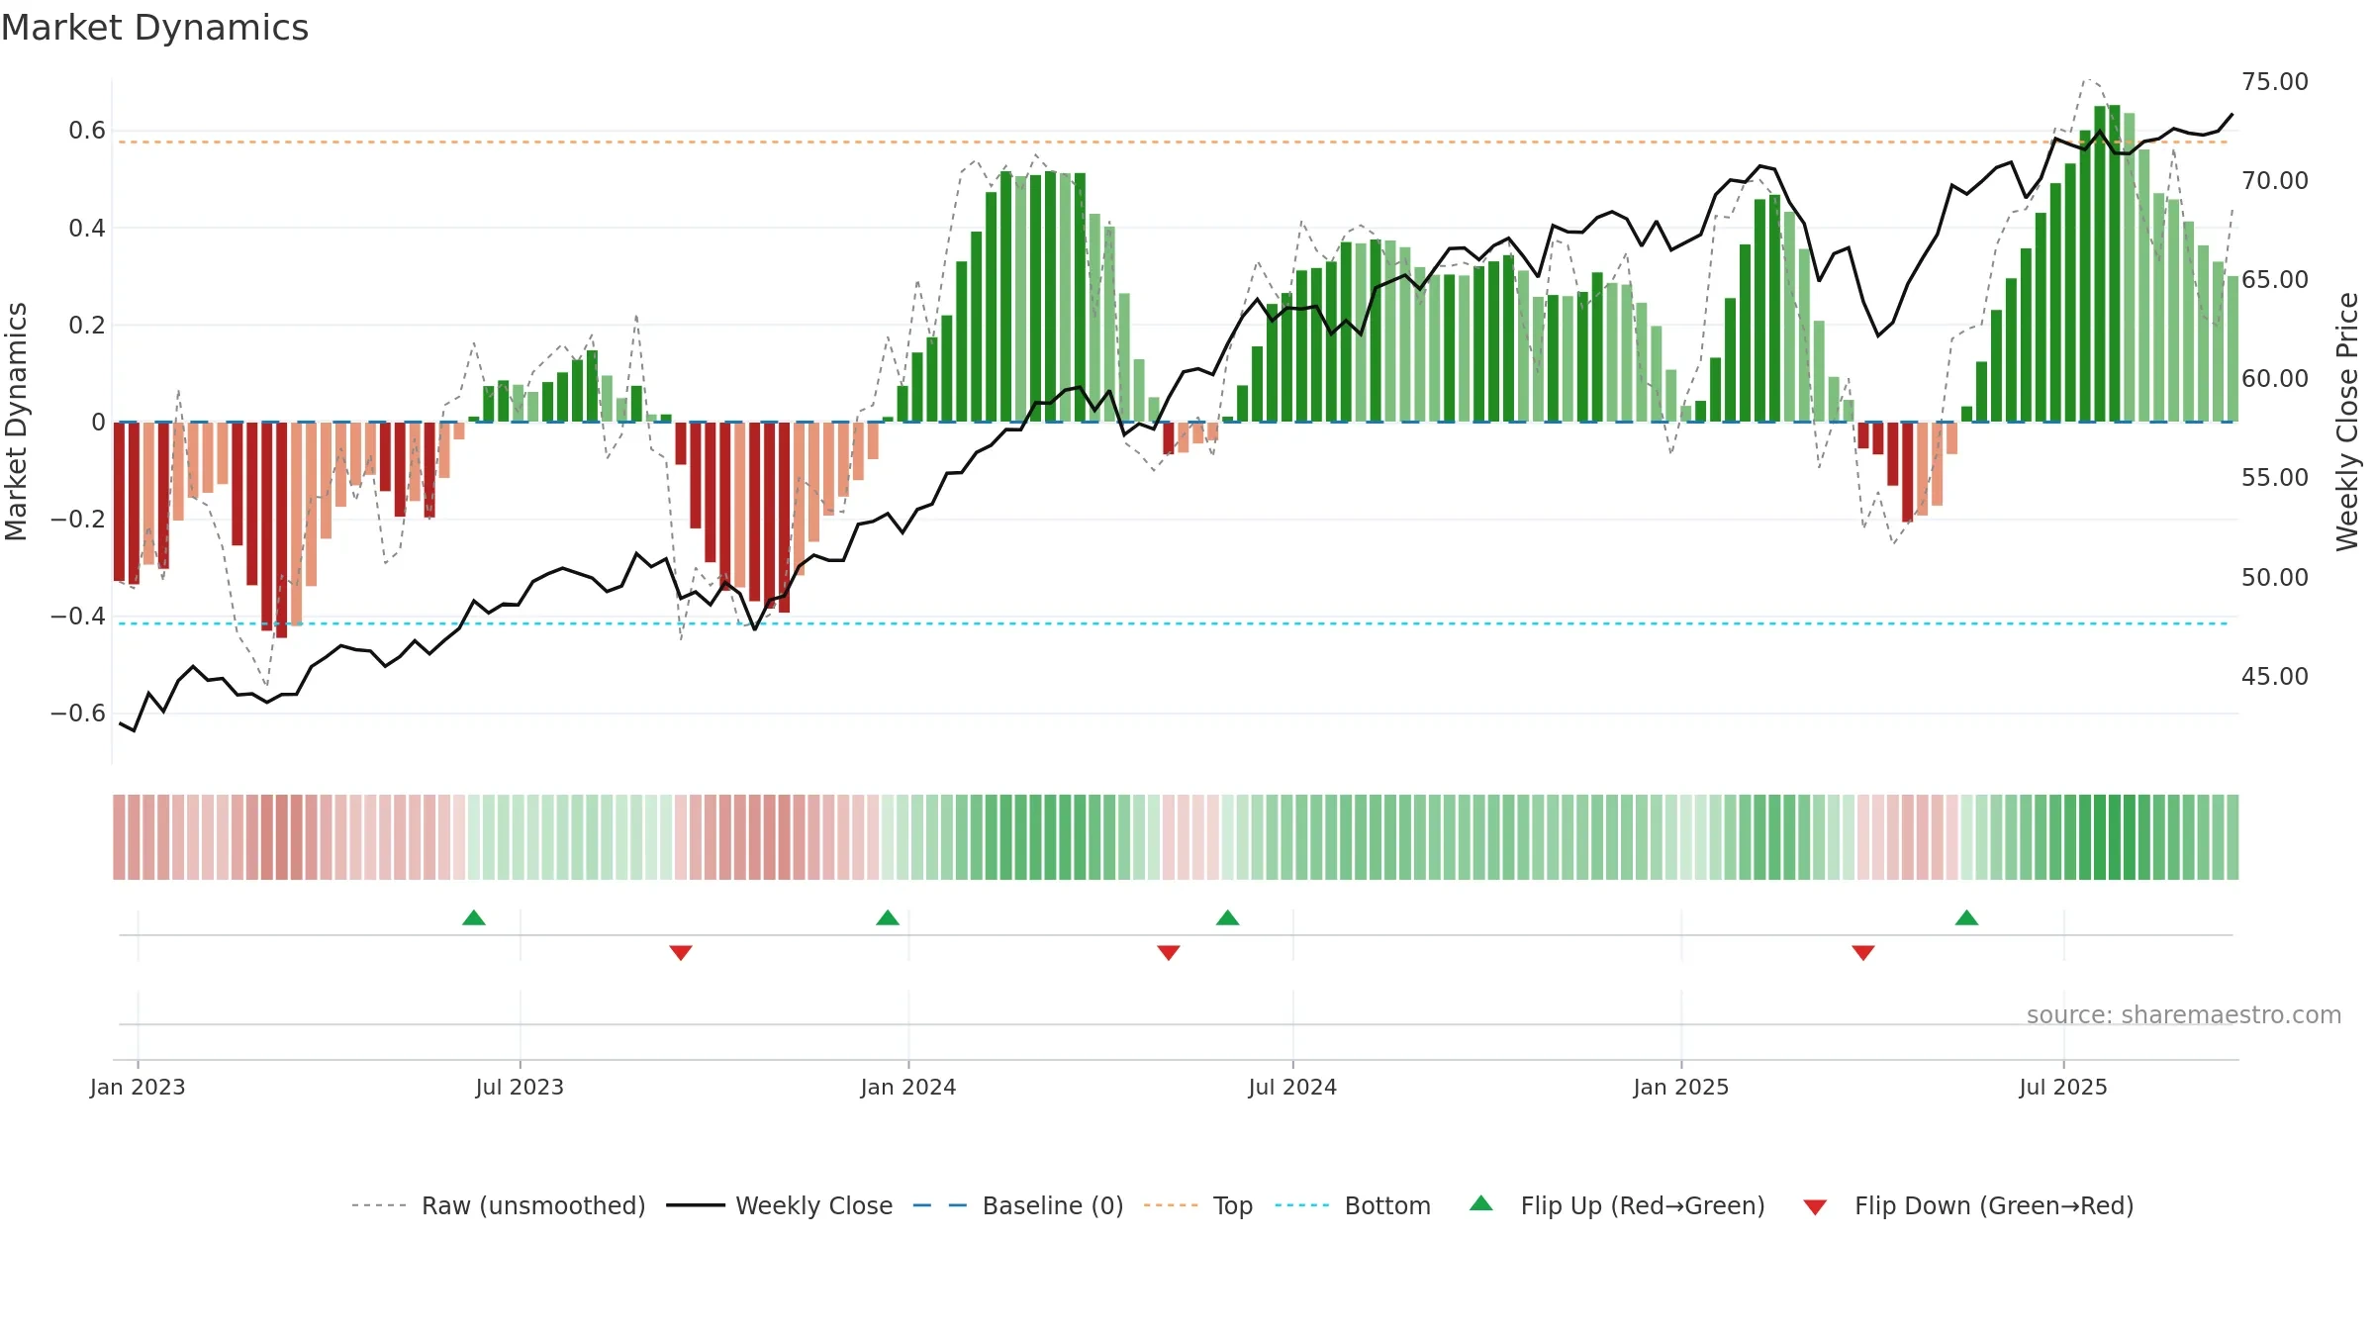Click the 70.00 price axis label
This screenshot has height=1336, width=2375.
[x=2275, y=180]
